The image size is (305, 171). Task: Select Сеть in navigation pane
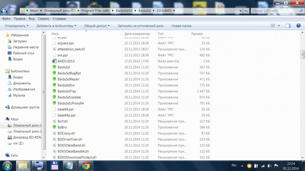(14, 155)
